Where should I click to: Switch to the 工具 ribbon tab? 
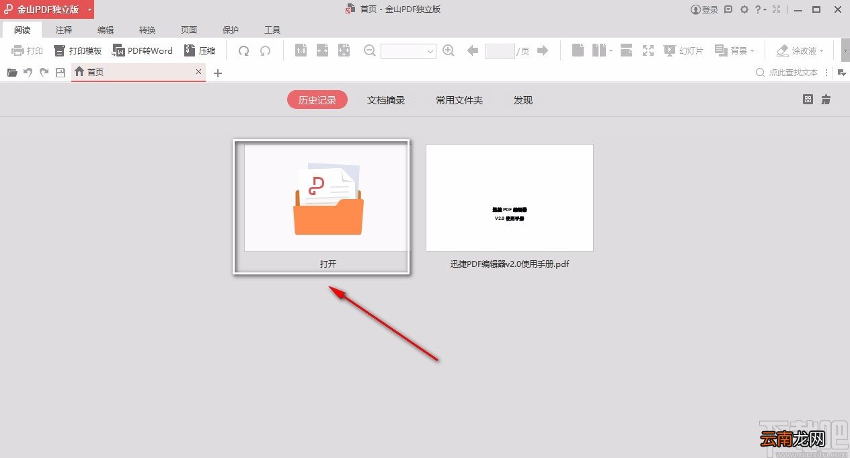[x=272, y=30]
